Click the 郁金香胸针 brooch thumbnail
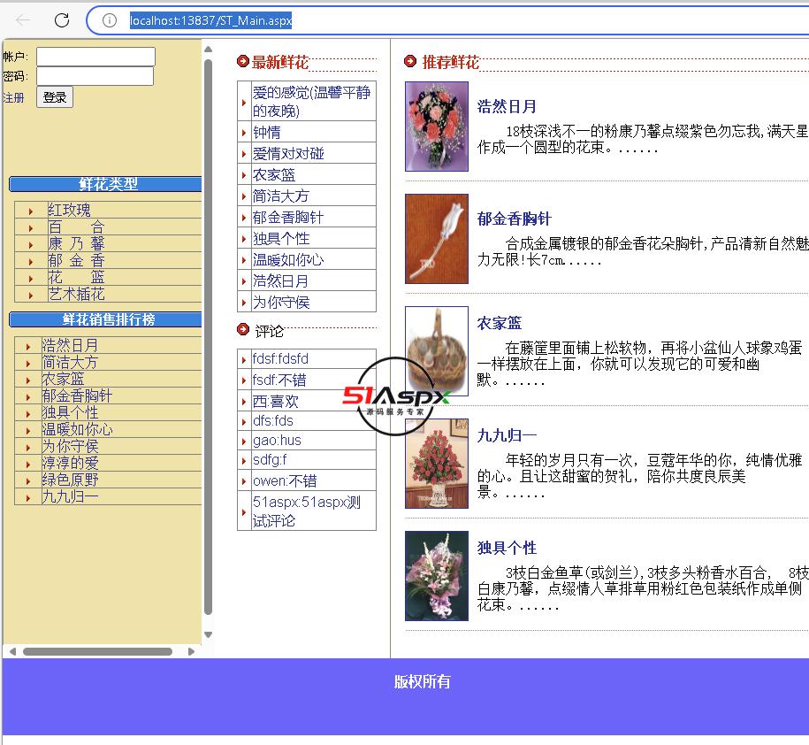This screenshot has height=745, width=809. coord(437,239)
